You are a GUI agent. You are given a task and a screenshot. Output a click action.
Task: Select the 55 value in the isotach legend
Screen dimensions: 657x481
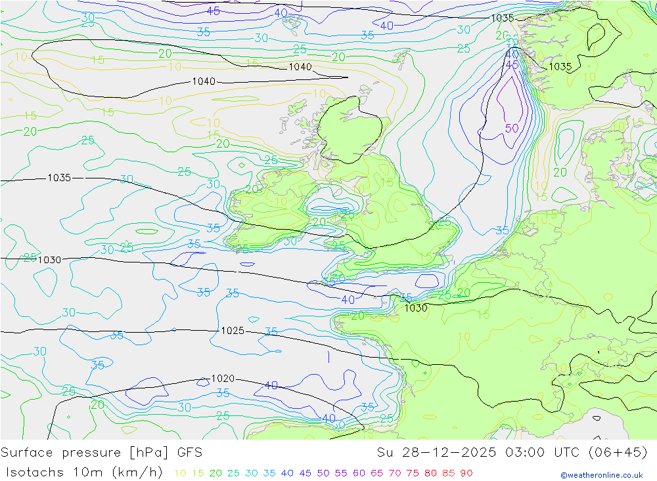341,473
